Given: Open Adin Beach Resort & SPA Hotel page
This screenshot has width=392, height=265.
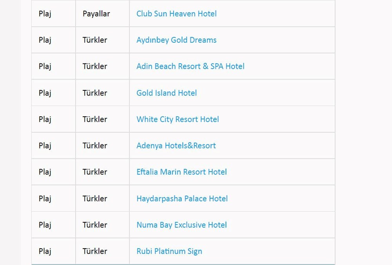Looking at the screenshot, I should click(x=190, y=66).
